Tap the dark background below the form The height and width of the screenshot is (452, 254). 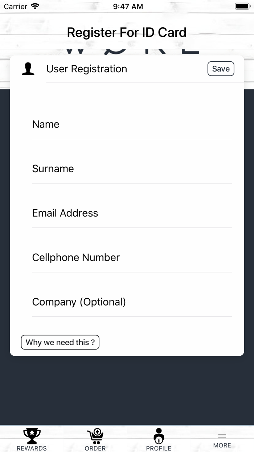(x=127, y=391)
